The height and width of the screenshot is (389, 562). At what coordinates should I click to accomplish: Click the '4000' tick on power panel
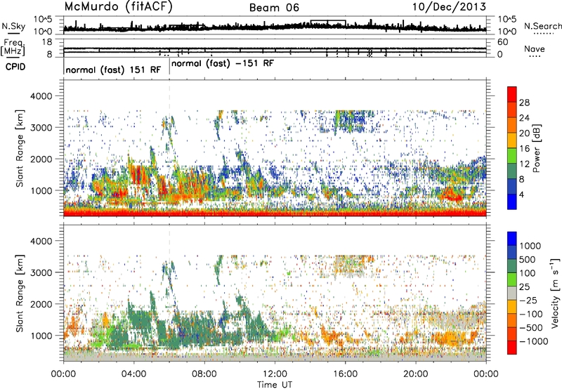[41, 96]
